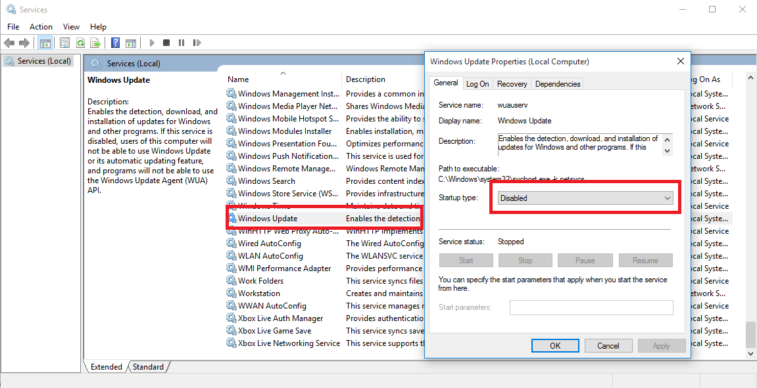Toggle the Show/Hide Console Tree icon

point(45,43)
